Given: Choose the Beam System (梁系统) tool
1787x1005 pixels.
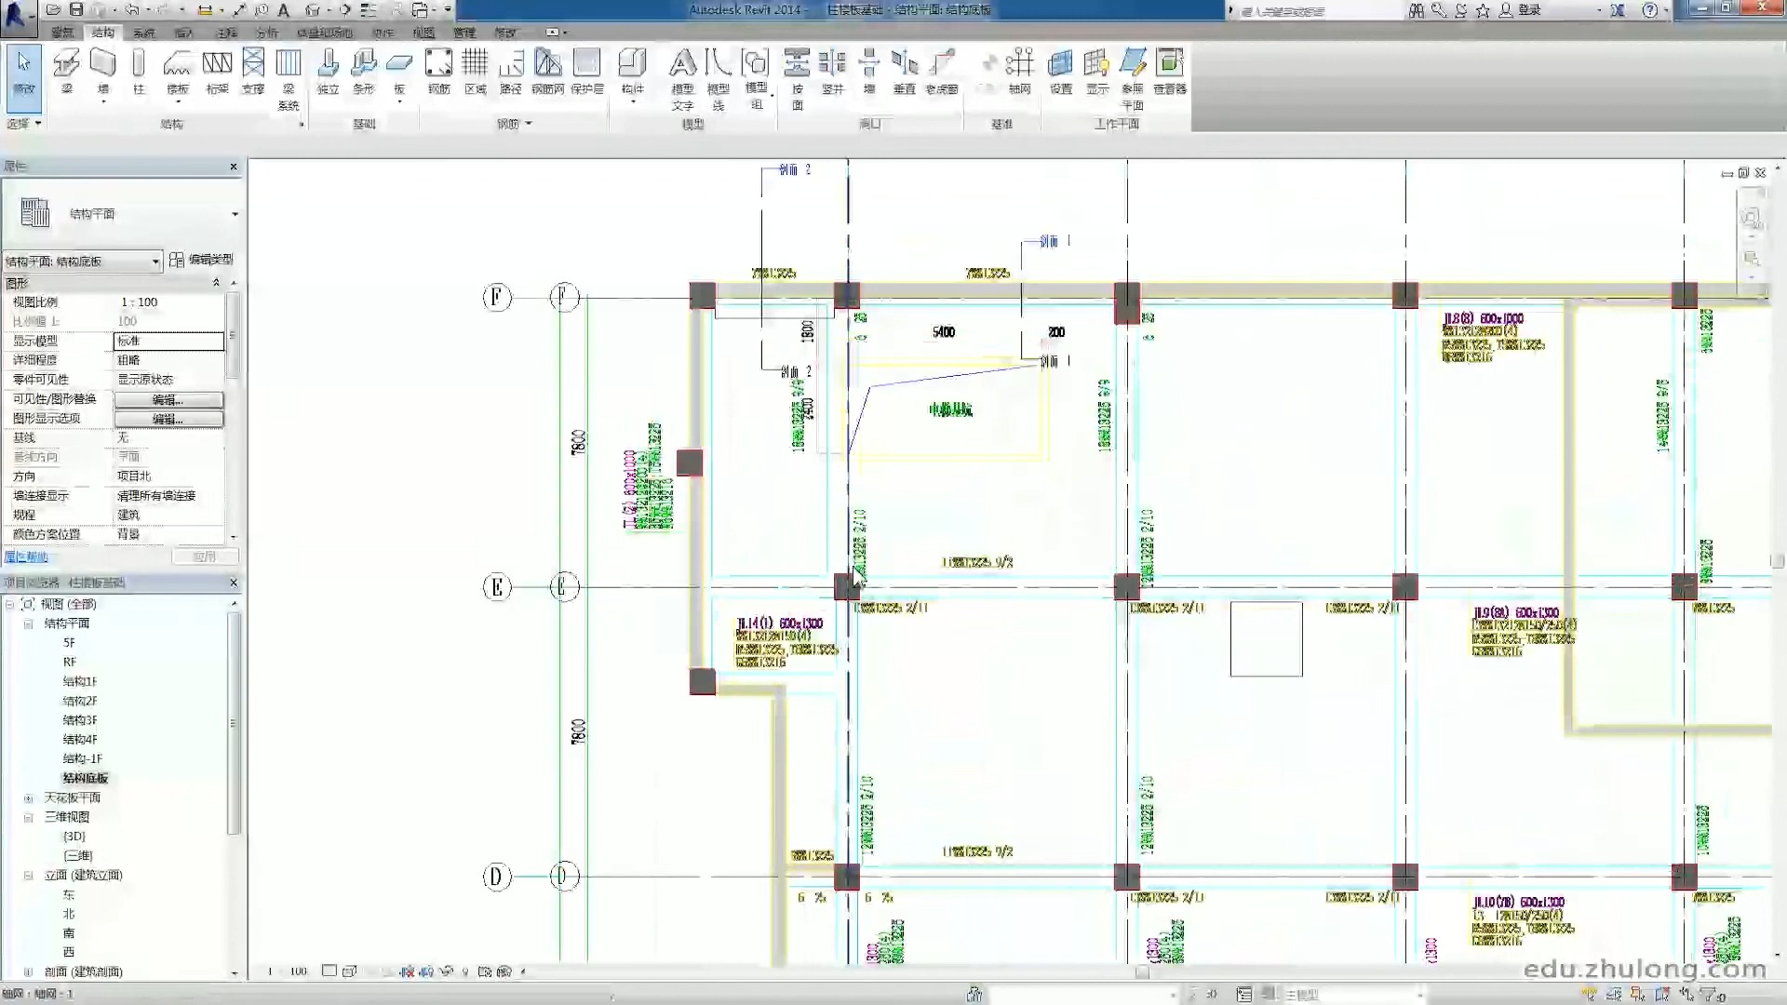Looking at the screenshot, I should coord(289,79).
